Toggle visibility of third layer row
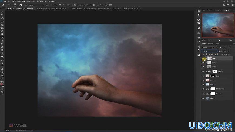 tap(203, 67)
